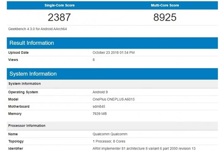Select the 1 Processor, 8 Cores value
The height and width of the screenshot is (151, 223).
[x=109, y=141]
